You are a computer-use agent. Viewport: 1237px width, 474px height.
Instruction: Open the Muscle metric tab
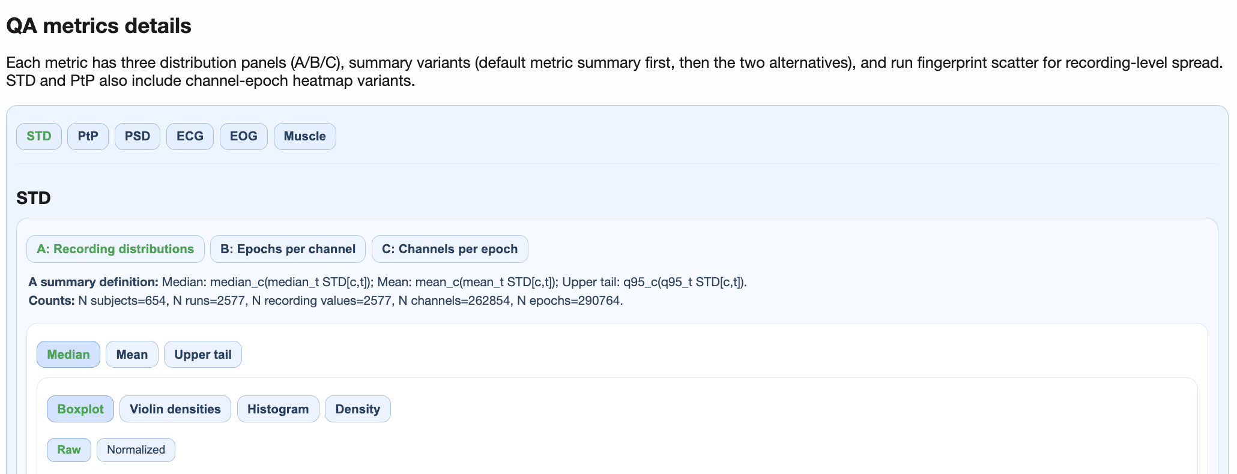[304, 136]
